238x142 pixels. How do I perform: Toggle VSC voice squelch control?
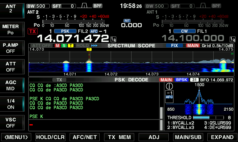[11, 122]
